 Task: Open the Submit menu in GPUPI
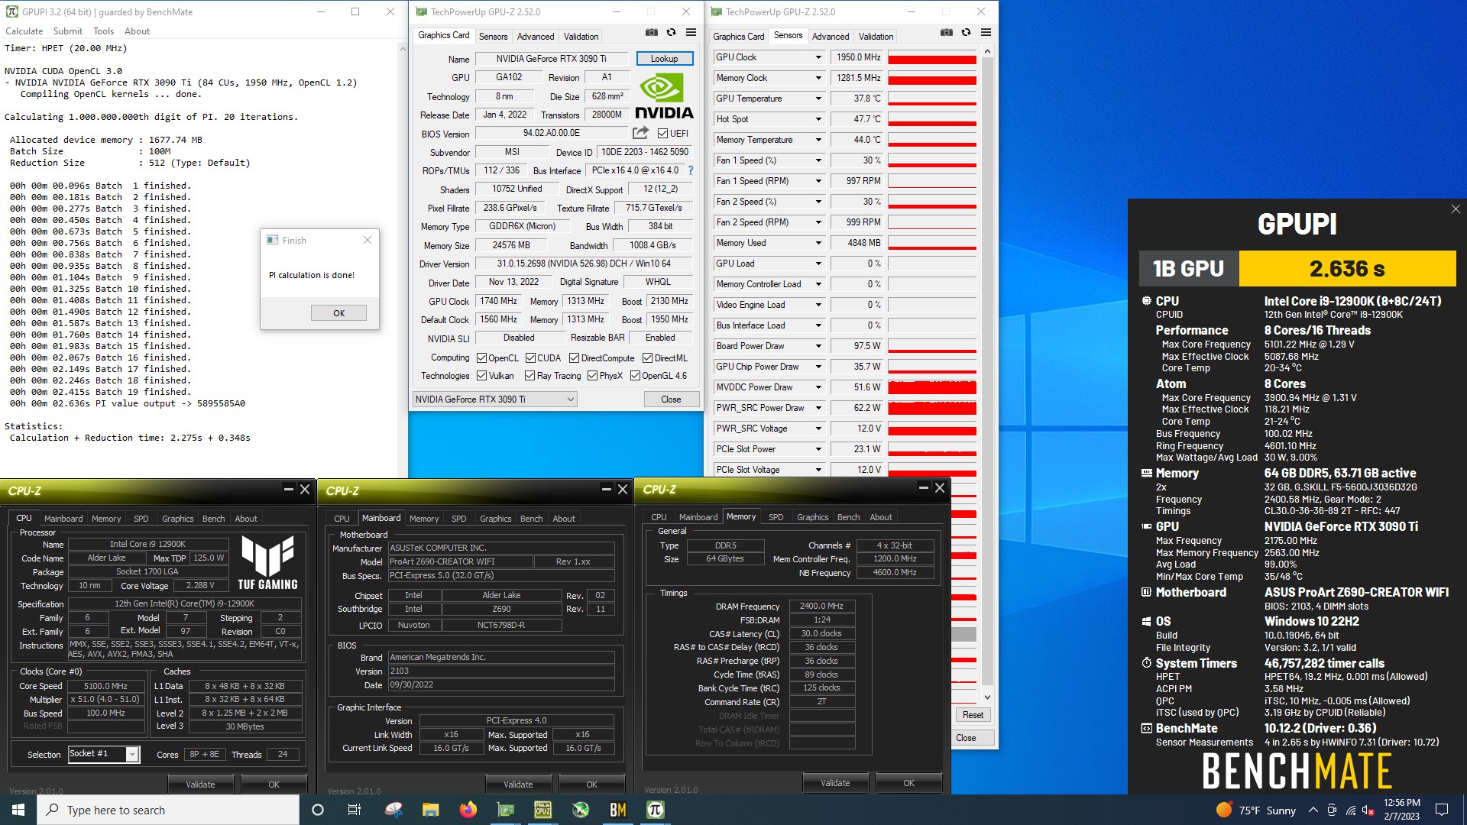[x=68, y=31]
